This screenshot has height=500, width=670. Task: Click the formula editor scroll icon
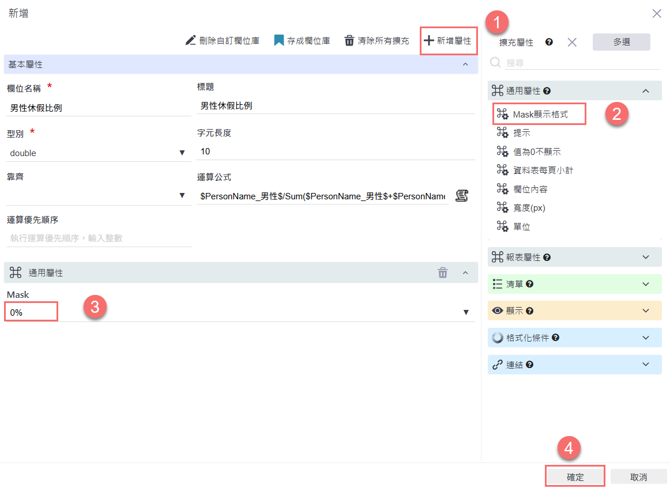pyautogui.click(x=461, y=196)
